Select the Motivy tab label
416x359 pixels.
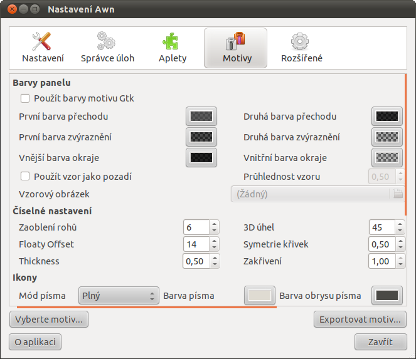(x=237, y=58)
